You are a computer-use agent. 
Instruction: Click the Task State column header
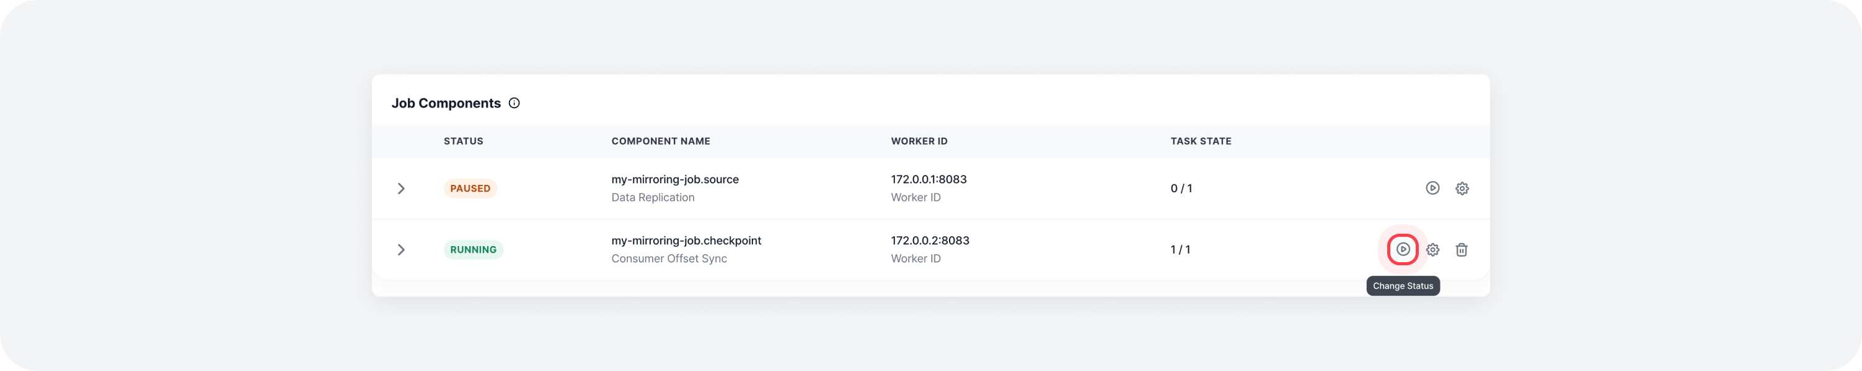coord(1201,141)
